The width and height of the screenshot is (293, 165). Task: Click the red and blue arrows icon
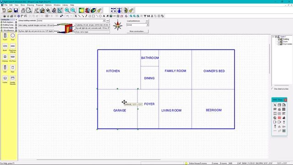coord(87,10)
